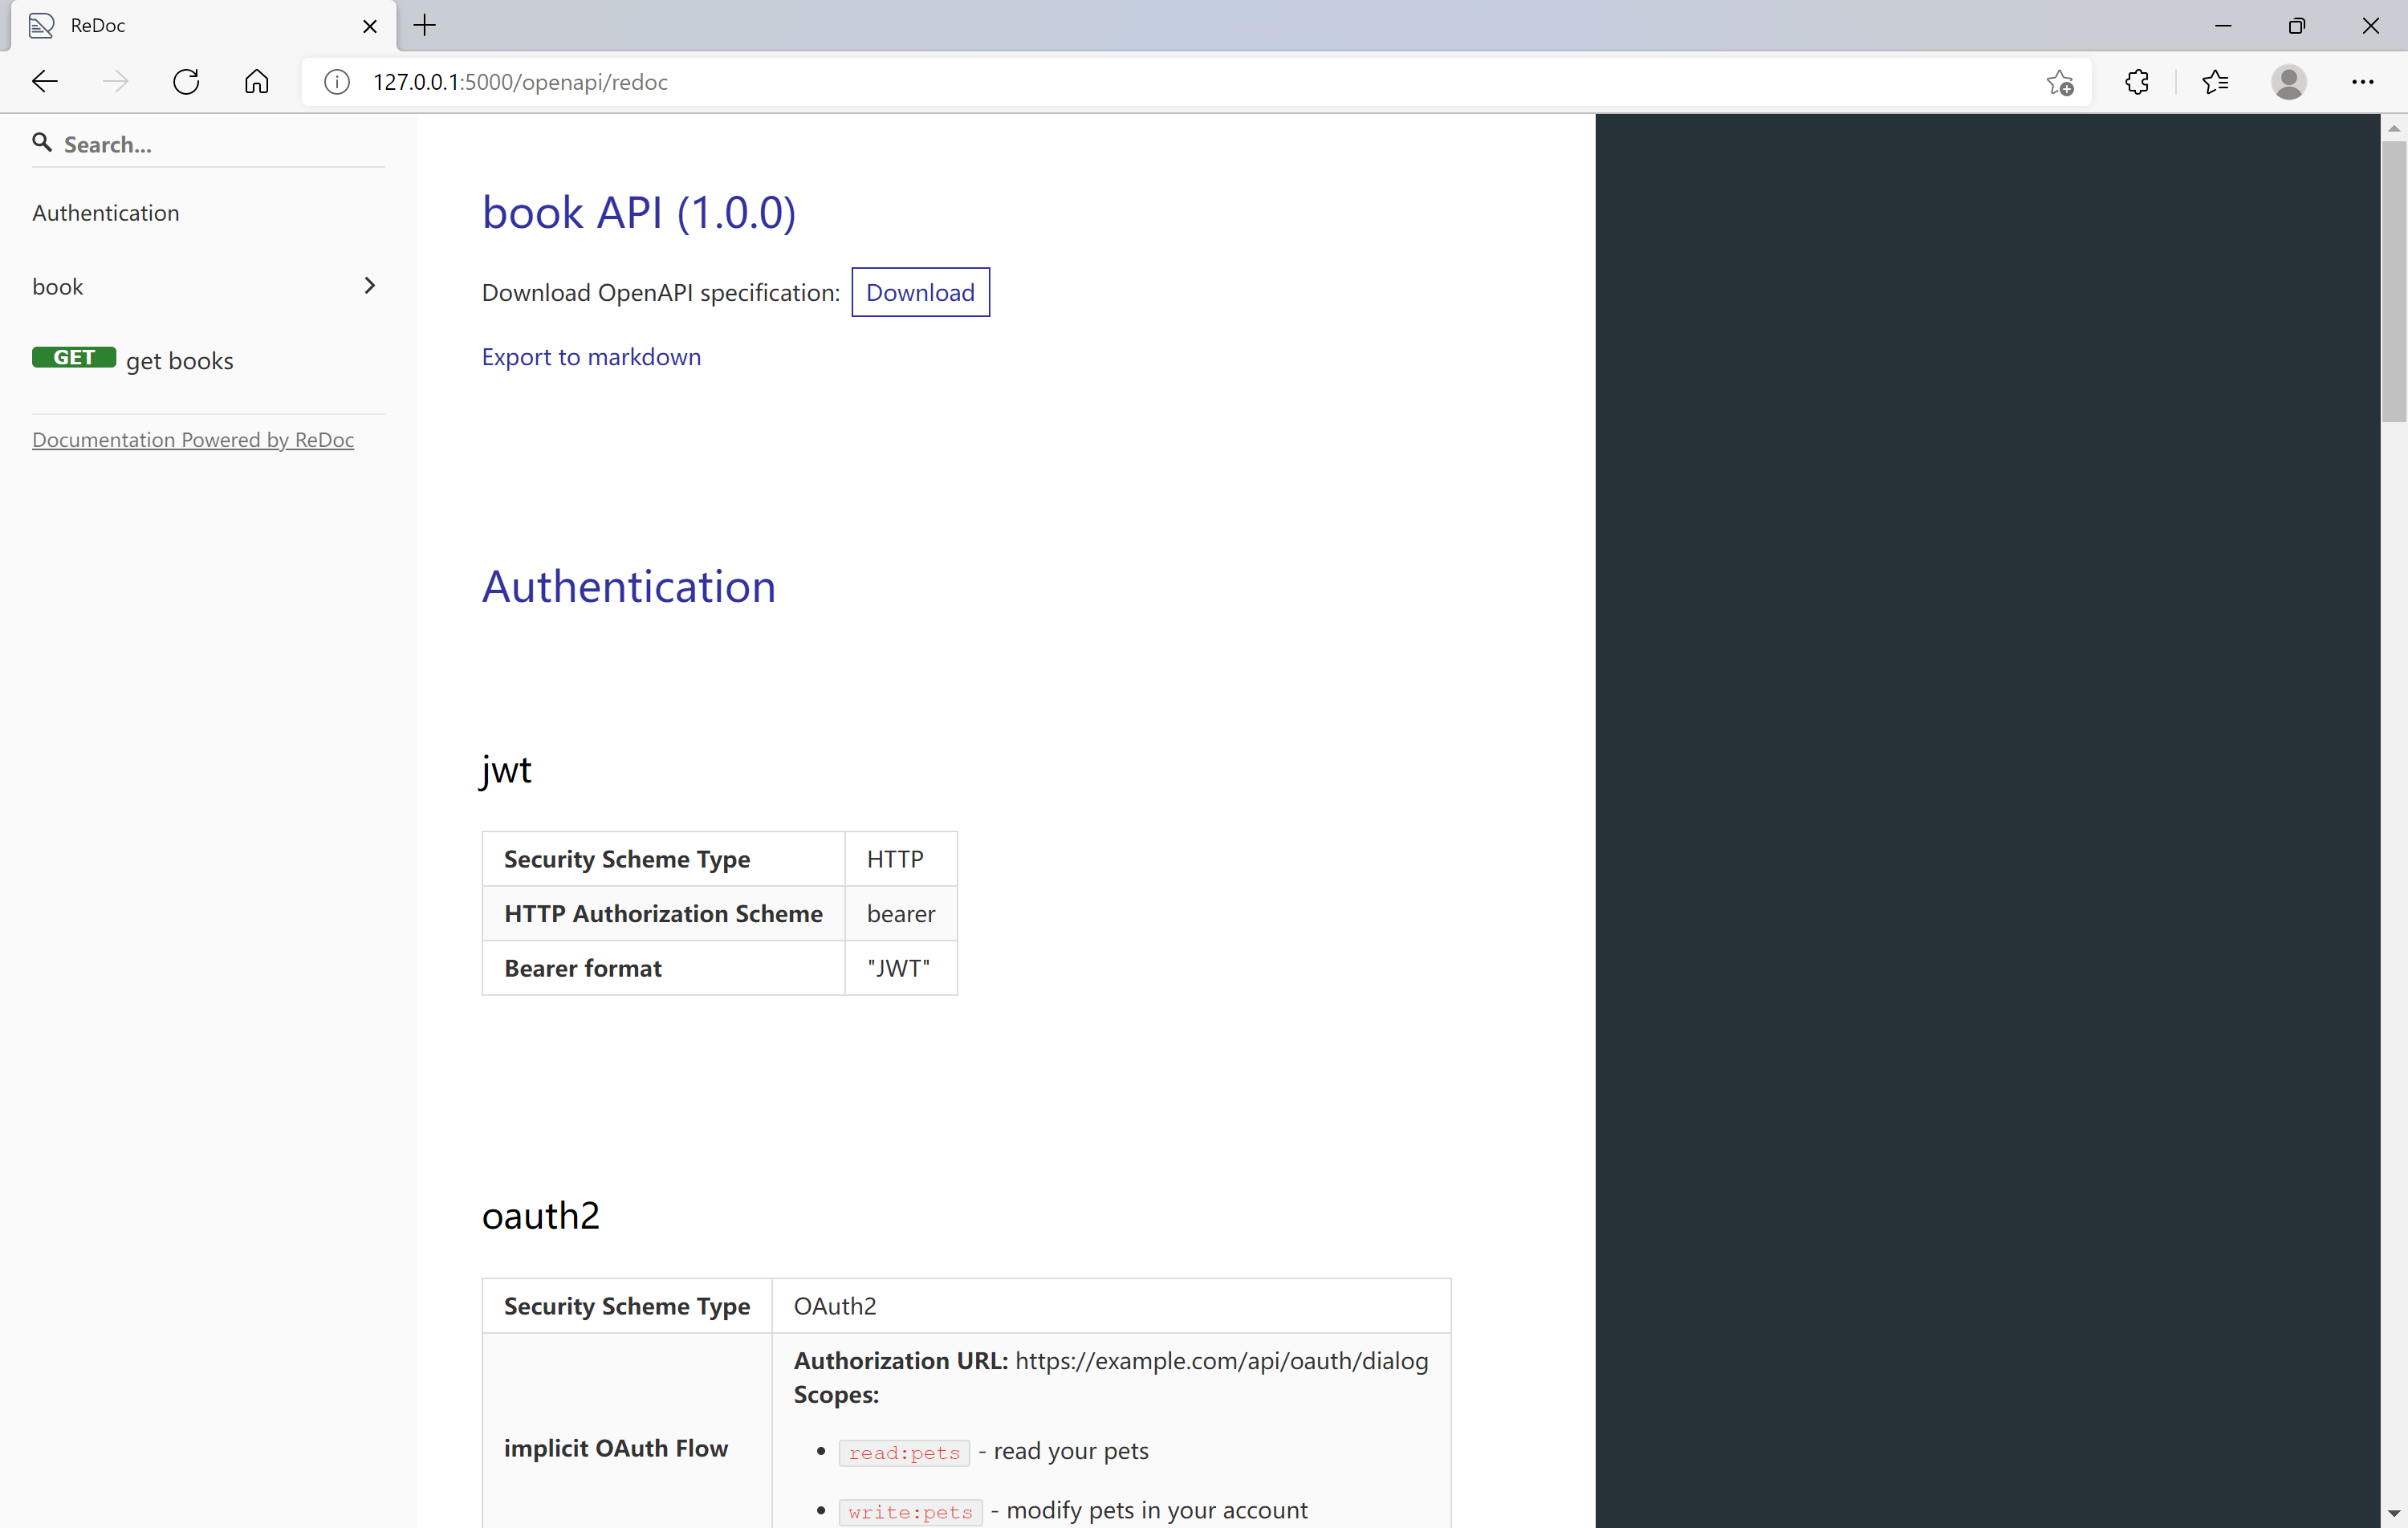Click the home icon in the toolbar

coord(256,81)
